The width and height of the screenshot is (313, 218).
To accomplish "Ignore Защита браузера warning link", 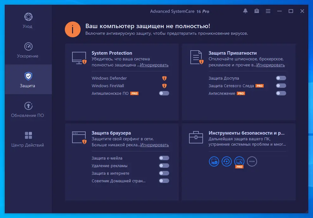I will (155, 145).
